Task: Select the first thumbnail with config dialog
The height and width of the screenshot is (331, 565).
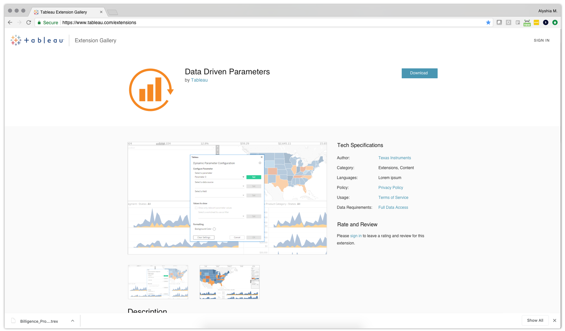Action: pyautogui.click(x=158, y=282)
